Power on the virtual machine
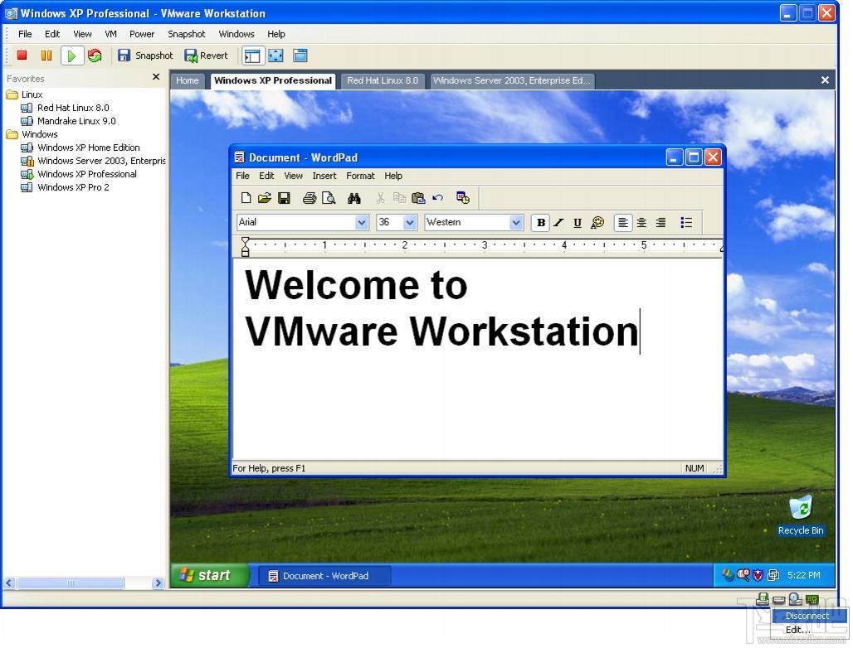 (71, 55)
